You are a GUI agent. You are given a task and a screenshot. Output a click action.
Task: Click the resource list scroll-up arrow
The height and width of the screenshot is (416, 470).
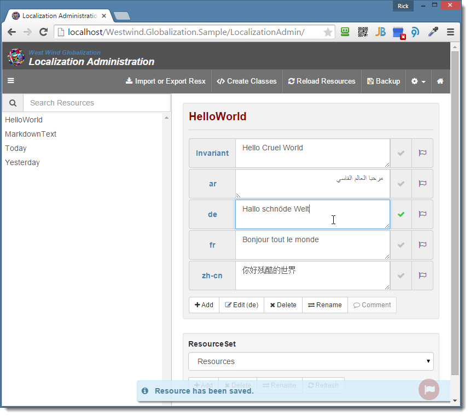coord(166,118)
